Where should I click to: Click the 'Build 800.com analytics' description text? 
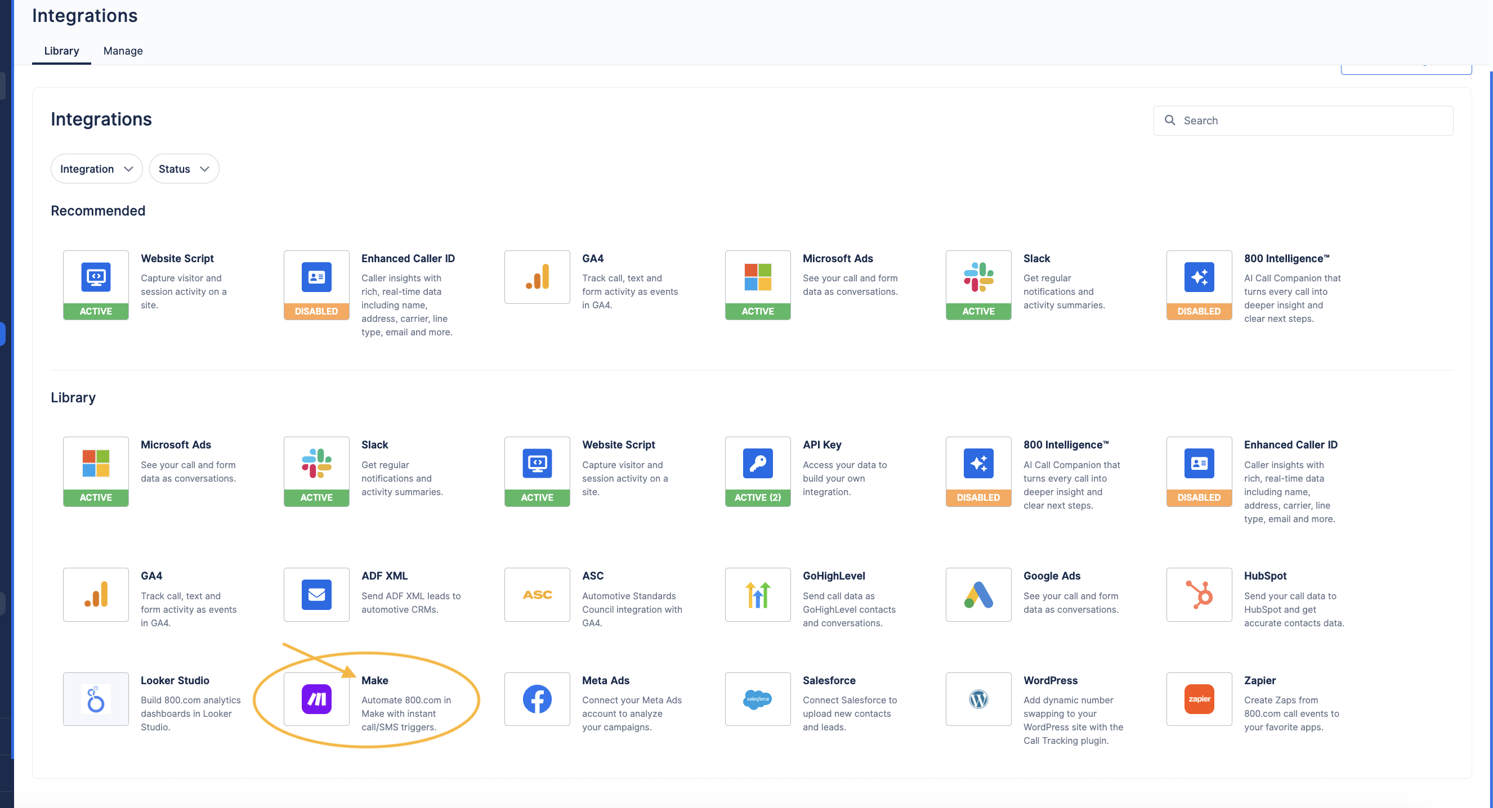click(x=191, y=701)
